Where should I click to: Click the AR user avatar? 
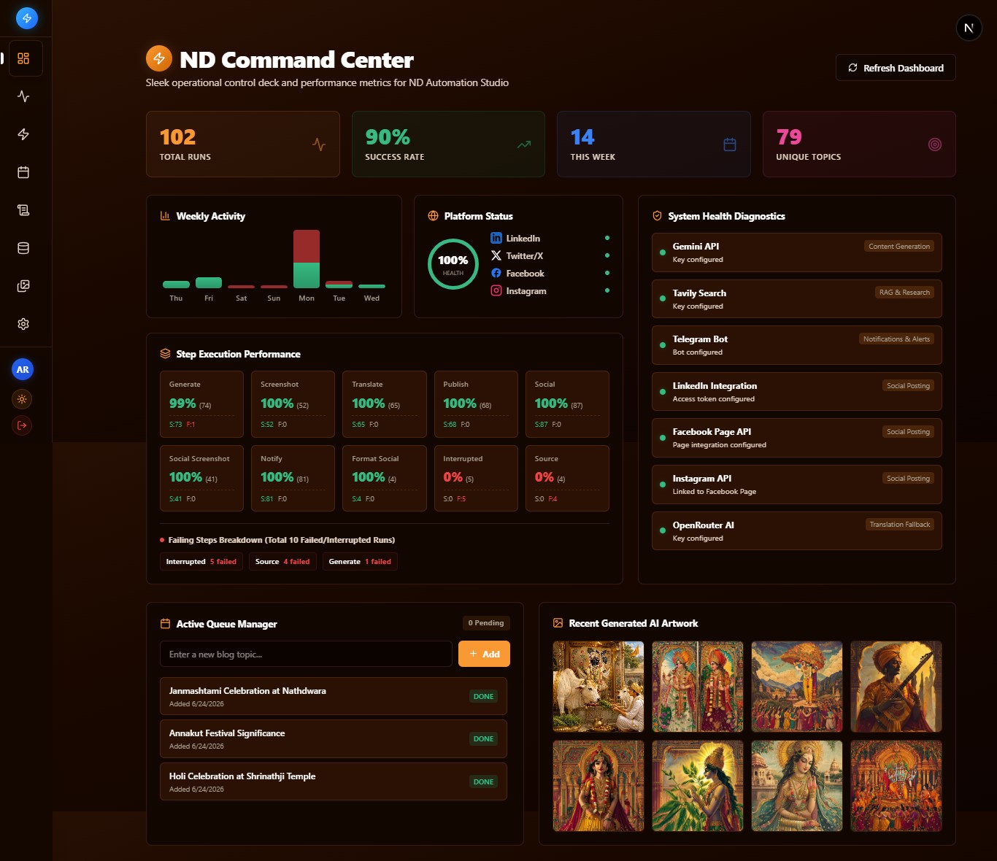[x=23, y=369]
